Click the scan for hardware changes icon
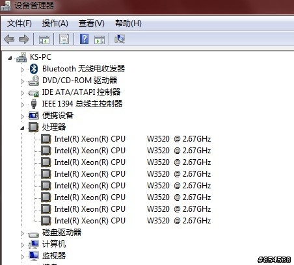The image size is (294, 265). click(x=120, y=39)
